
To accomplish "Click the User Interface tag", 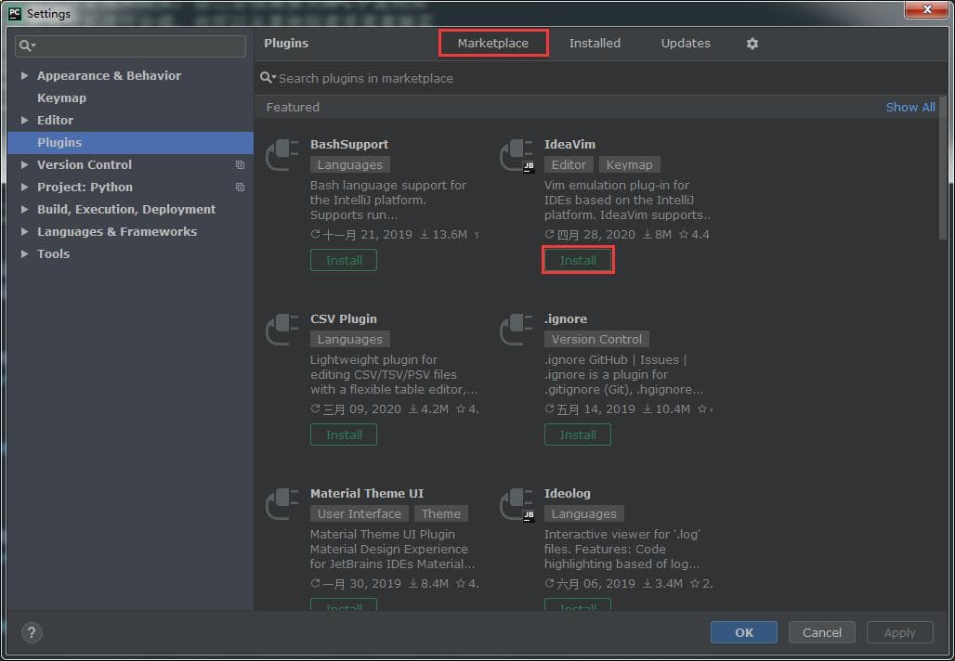I will pyautogui.click(x=359, y=513).
